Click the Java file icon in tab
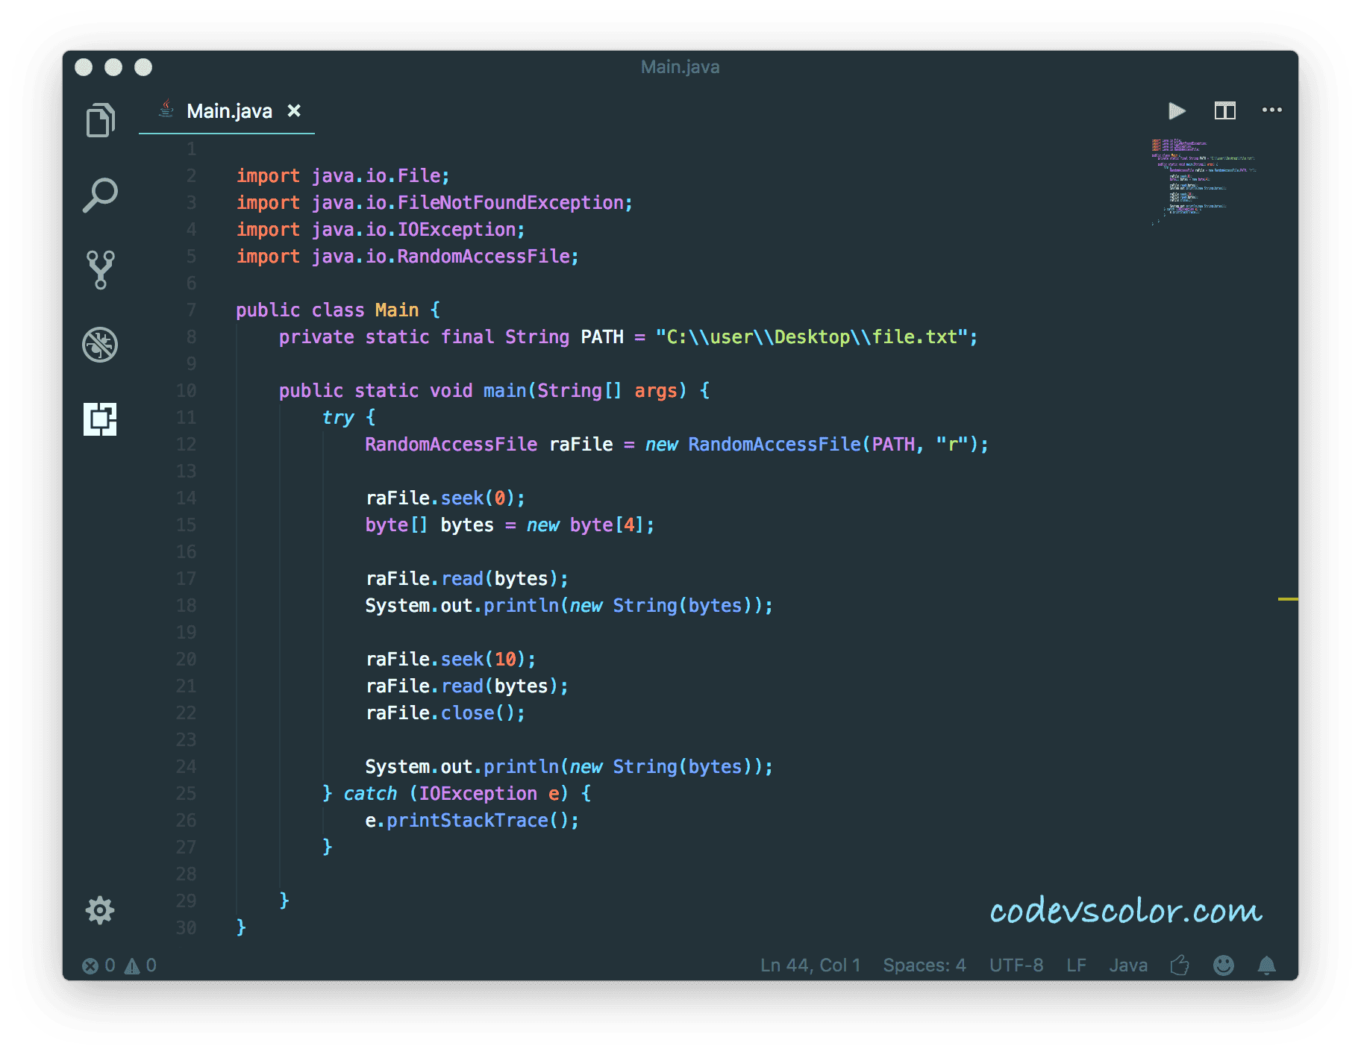 (x=166, y=109)
